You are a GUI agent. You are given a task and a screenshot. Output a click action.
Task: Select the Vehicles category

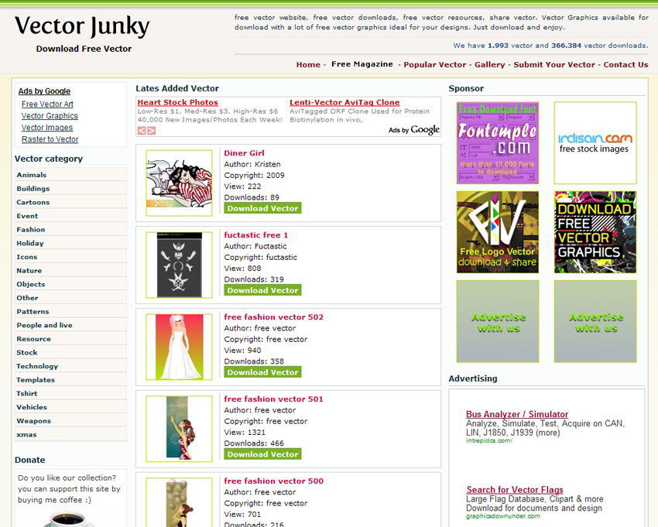point(70,407)
